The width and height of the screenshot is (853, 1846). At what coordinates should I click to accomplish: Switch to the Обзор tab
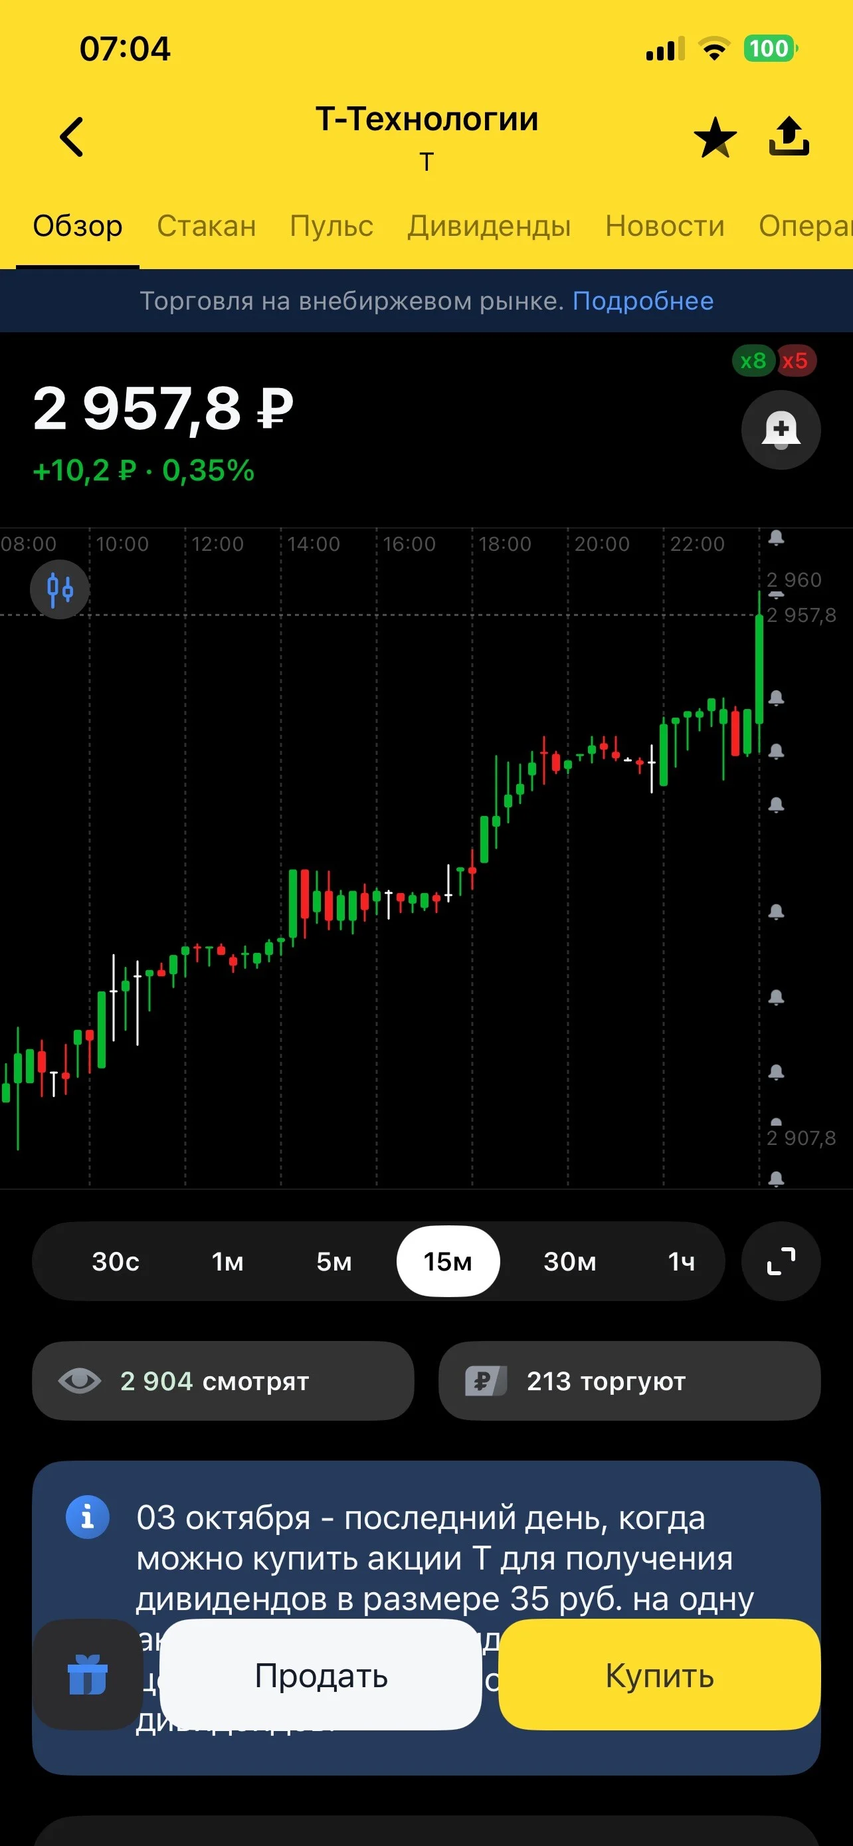tap(77, 227)
